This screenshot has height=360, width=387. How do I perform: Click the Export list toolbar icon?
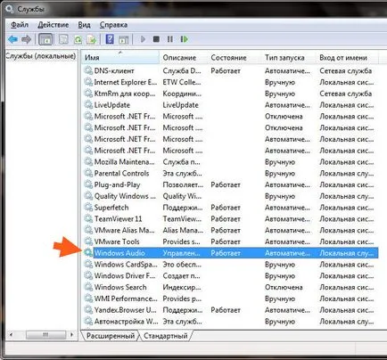pyautogui.click(x=92, y=39)
